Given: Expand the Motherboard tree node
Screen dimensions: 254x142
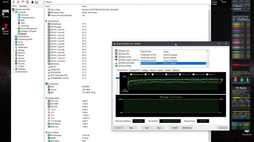Looking at the screenshot, I should 13,37.
